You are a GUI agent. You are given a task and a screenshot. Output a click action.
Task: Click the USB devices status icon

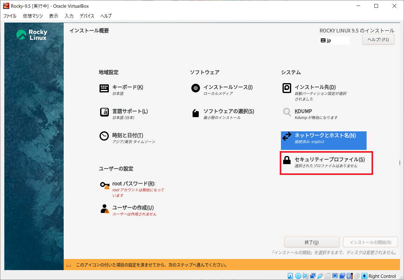(x=320, y=276)
